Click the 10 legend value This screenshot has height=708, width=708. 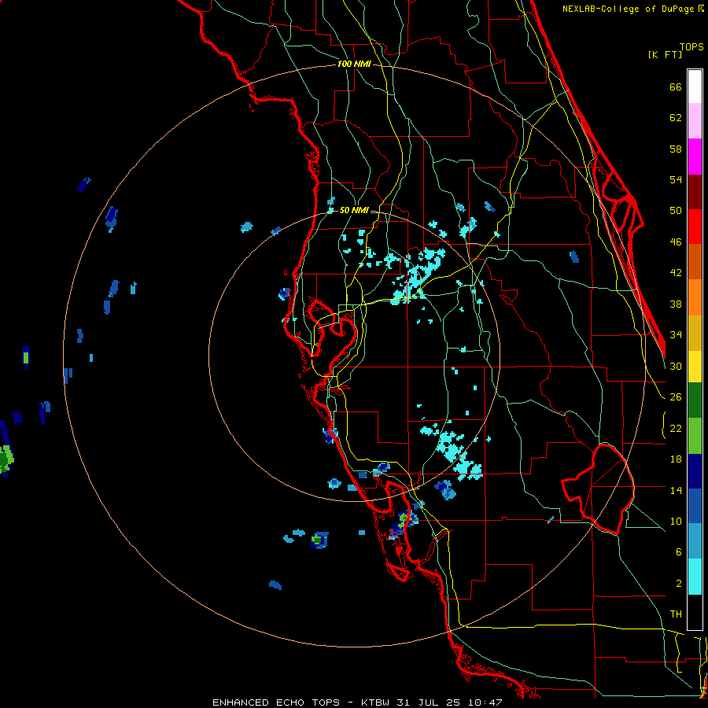click(x=676, y=522)
